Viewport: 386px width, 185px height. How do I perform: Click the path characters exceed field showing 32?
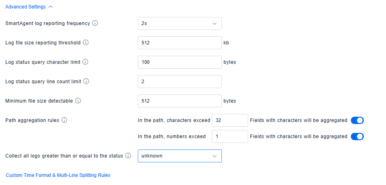[x=230, y=120]
